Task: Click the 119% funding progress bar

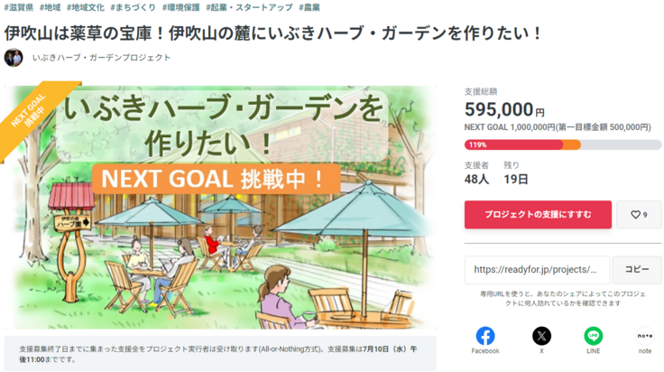Action: pyautogui.click(x=562, y=144)
